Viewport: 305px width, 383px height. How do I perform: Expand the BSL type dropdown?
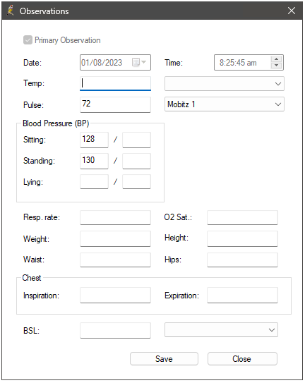pos(221,330)
